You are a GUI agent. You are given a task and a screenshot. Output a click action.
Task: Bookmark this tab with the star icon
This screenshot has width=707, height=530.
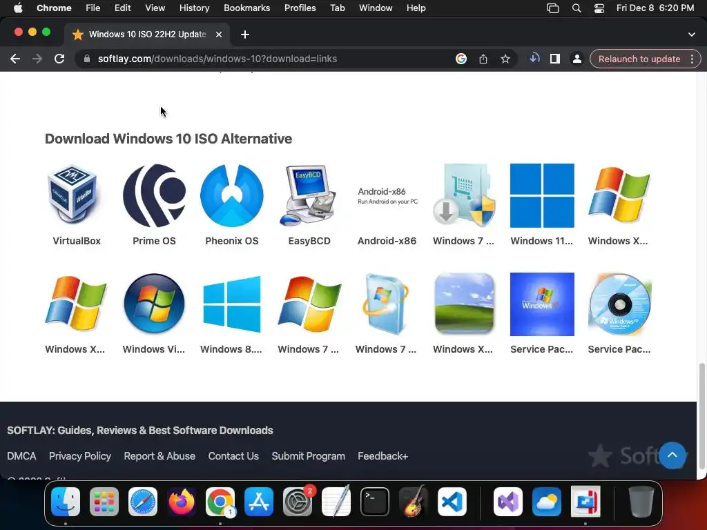(505, 59)
